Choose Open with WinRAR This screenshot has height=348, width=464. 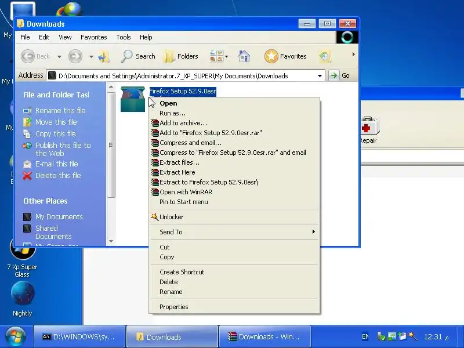(x=234, y=192)
